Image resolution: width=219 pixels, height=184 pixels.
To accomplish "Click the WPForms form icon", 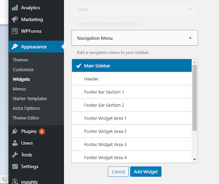I will coord(15,31).
